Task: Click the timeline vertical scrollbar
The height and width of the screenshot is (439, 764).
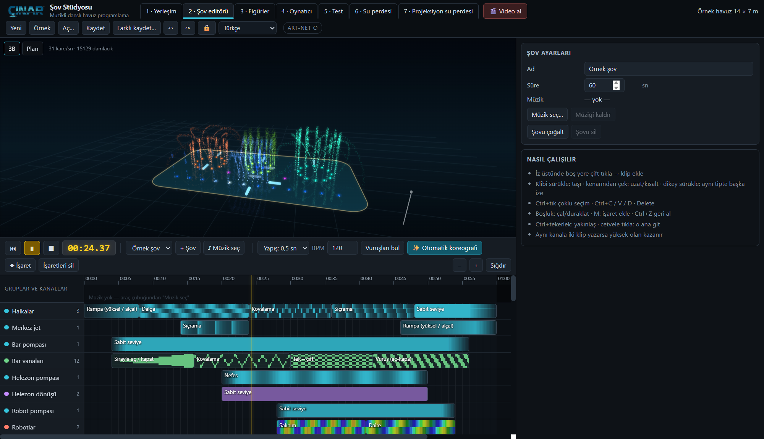Action: tap(513, 288)
